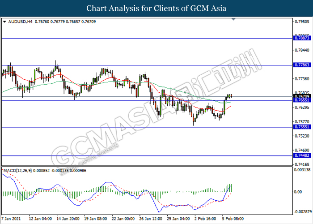Click the chart shift marker on top edge
The height and width of the screenshot is (224, 313).
234,20
